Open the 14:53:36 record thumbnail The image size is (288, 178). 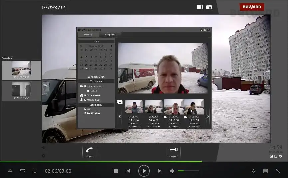(134, 107)
